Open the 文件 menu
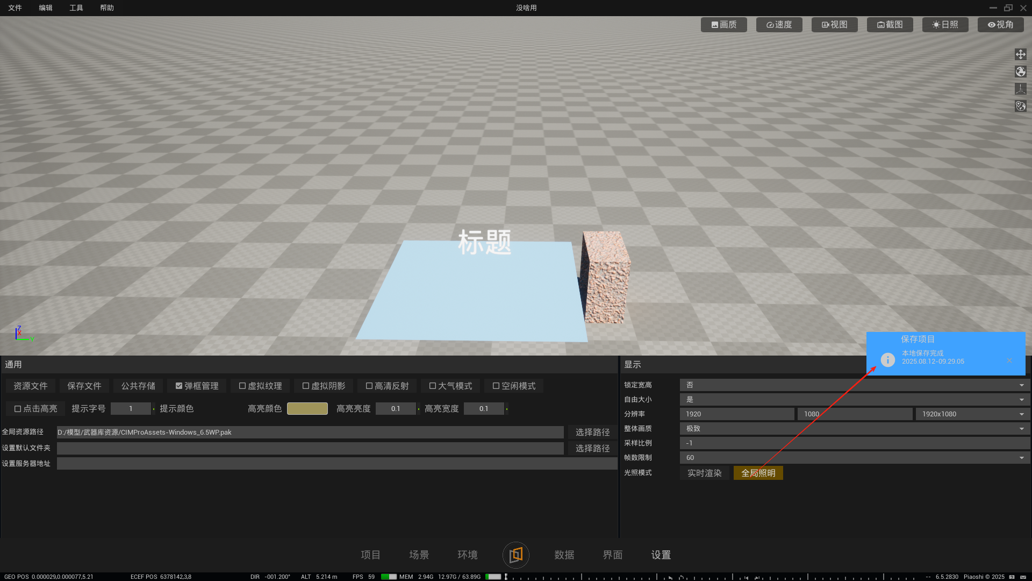Image resolution: width=1032 pixels, height=581 pixels. click(x=15, y=8)
